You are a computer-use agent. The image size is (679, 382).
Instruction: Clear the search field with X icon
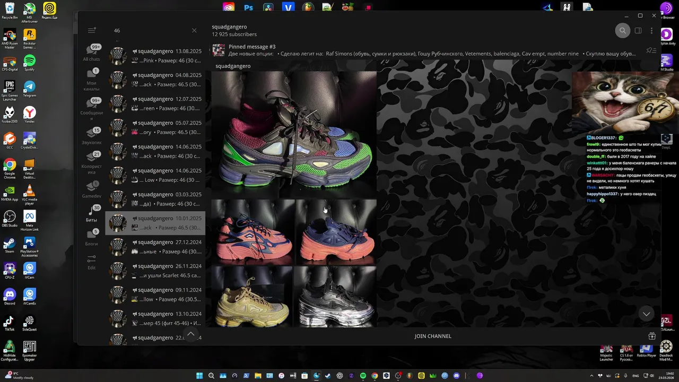click(x=194, y=31)
